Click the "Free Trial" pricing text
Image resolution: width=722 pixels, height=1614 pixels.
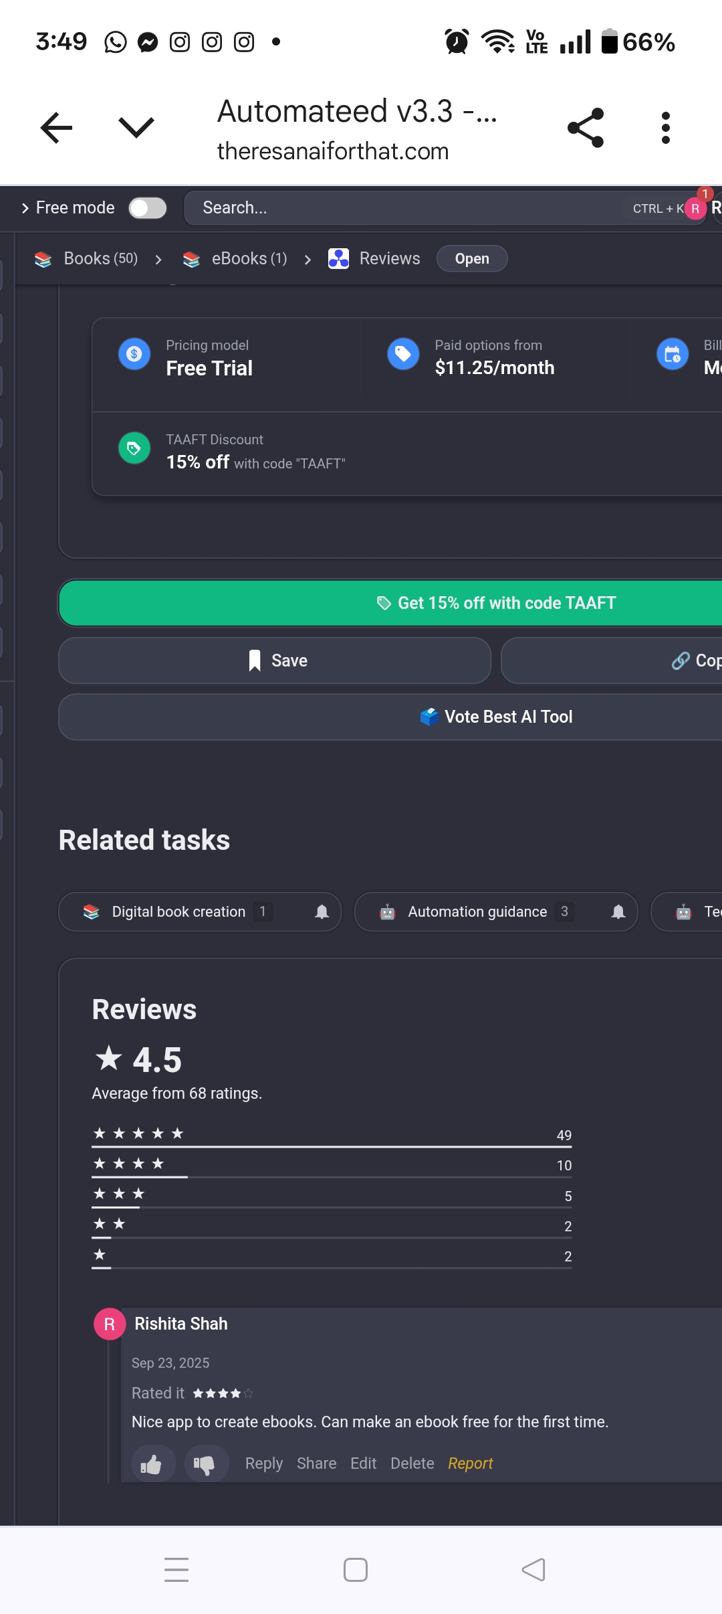[x=209, y=368]
